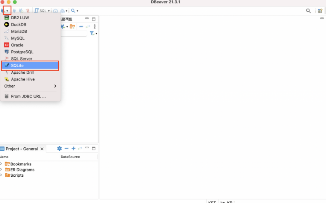Select From JDBC URL ... menu item
This screenshot has height=203, width=326.
pos(30,96)
